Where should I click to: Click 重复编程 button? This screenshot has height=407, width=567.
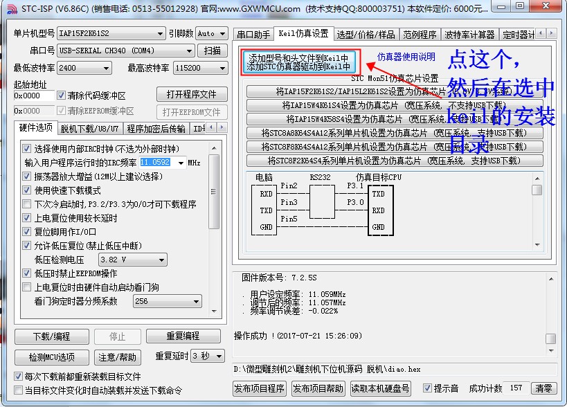click(183, 336)
